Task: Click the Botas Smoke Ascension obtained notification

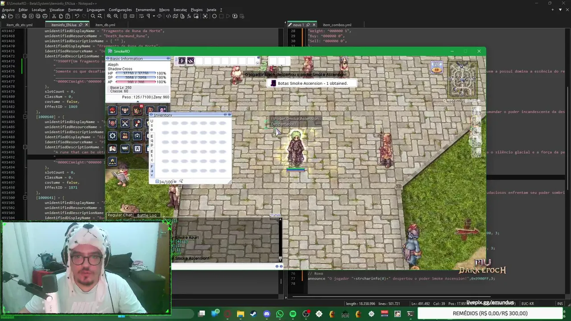Action: [312, 83]
